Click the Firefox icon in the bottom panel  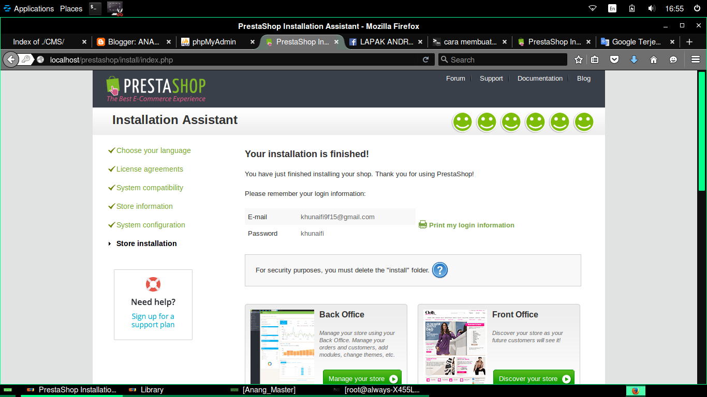pyautogui.click(x=636, y=390)
